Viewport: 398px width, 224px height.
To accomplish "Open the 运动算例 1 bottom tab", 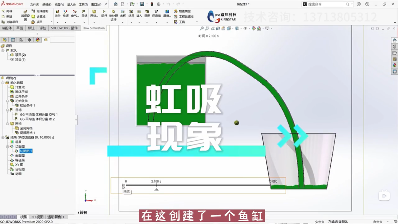I will [55, 217].
